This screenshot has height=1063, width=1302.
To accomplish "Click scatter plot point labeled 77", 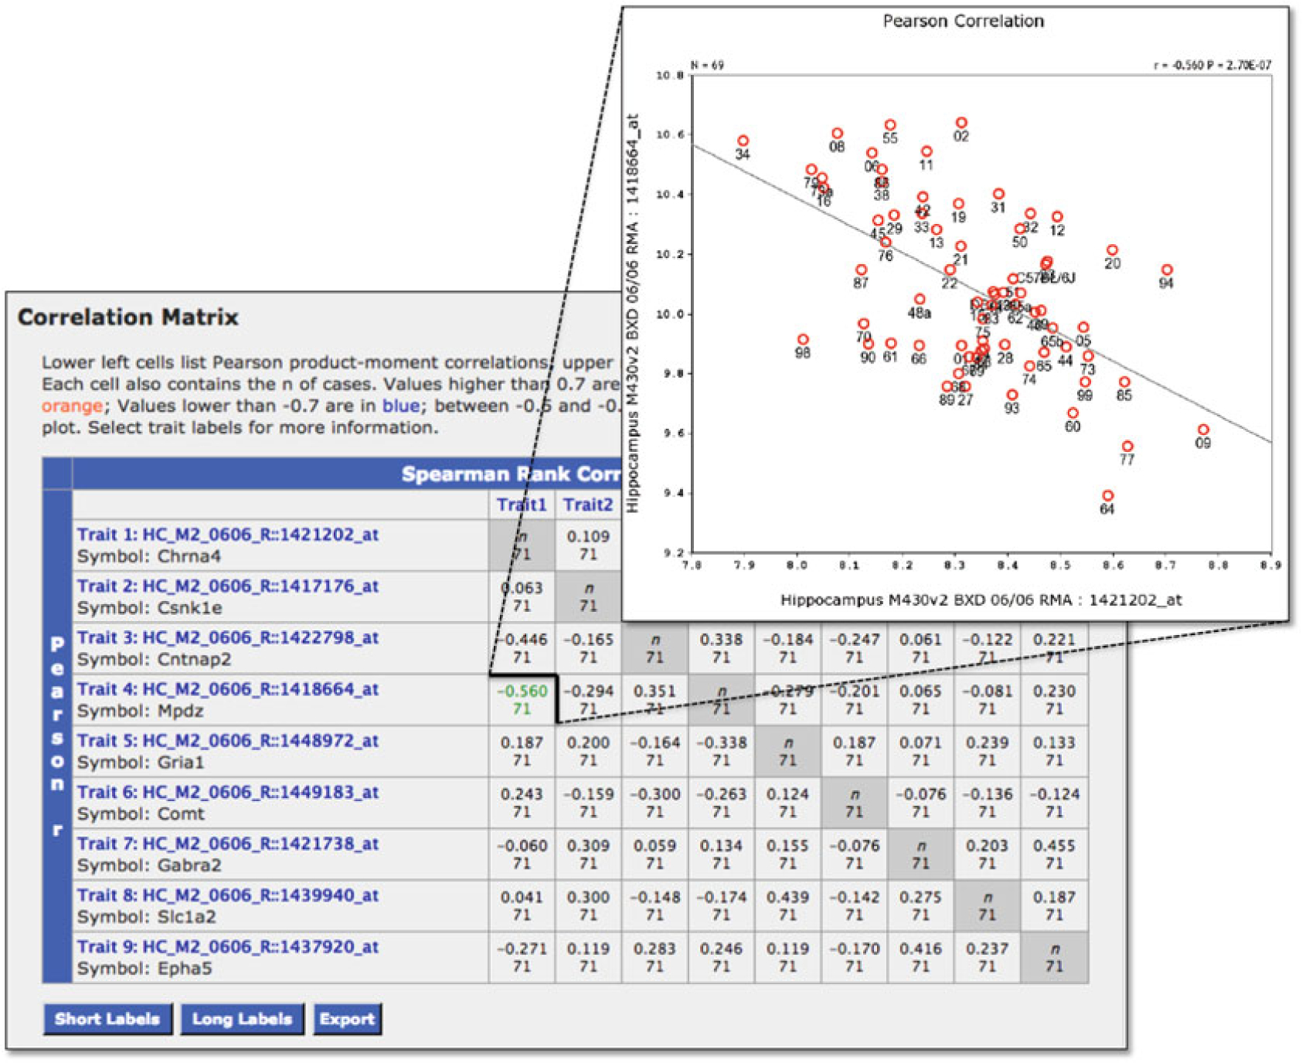I will tap(1128, 447).
